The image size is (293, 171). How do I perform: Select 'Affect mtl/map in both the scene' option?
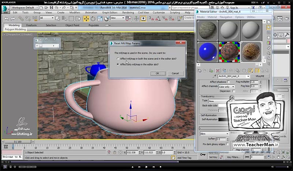coord(118,59)
